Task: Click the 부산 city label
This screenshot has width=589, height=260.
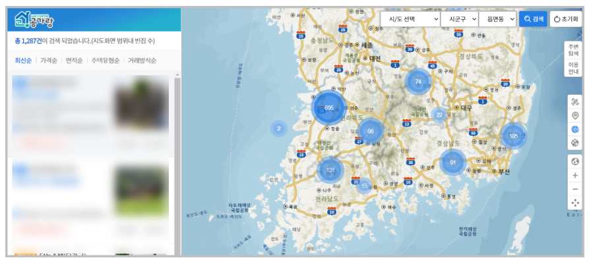Action: click(x=504, y=172)
